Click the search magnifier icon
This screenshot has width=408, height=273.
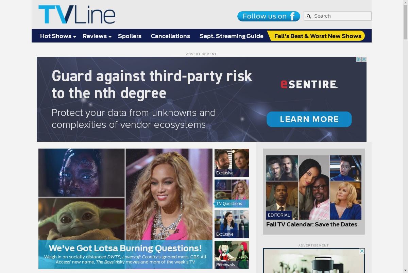click(x=309, y=16)
